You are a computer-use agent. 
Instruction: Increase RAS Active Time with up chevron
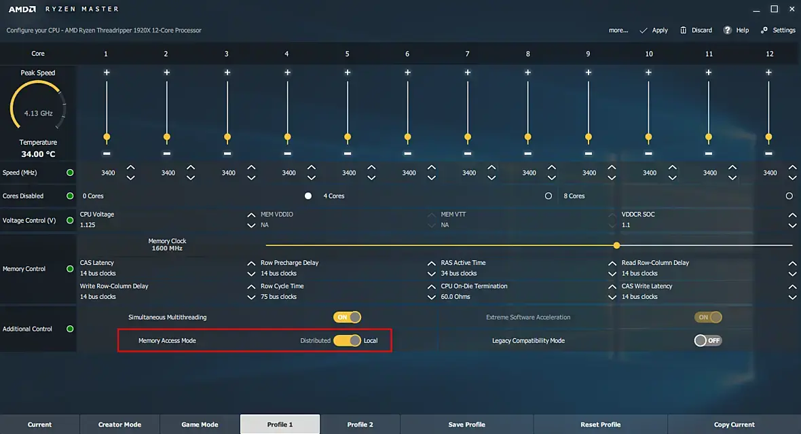pyautogui.click(x=612, y=264)
